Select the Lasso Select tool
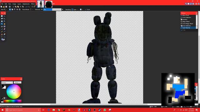 pyautogui.click(x=2, y=19)
